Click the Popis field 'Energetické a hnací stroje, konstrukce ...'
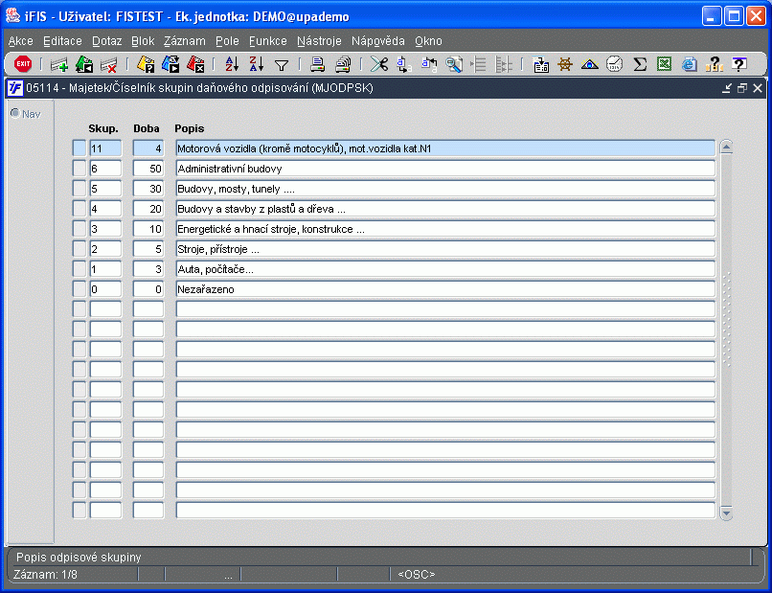Image resolution: width=772 pixels, height=593 pixels. point(445,229)
